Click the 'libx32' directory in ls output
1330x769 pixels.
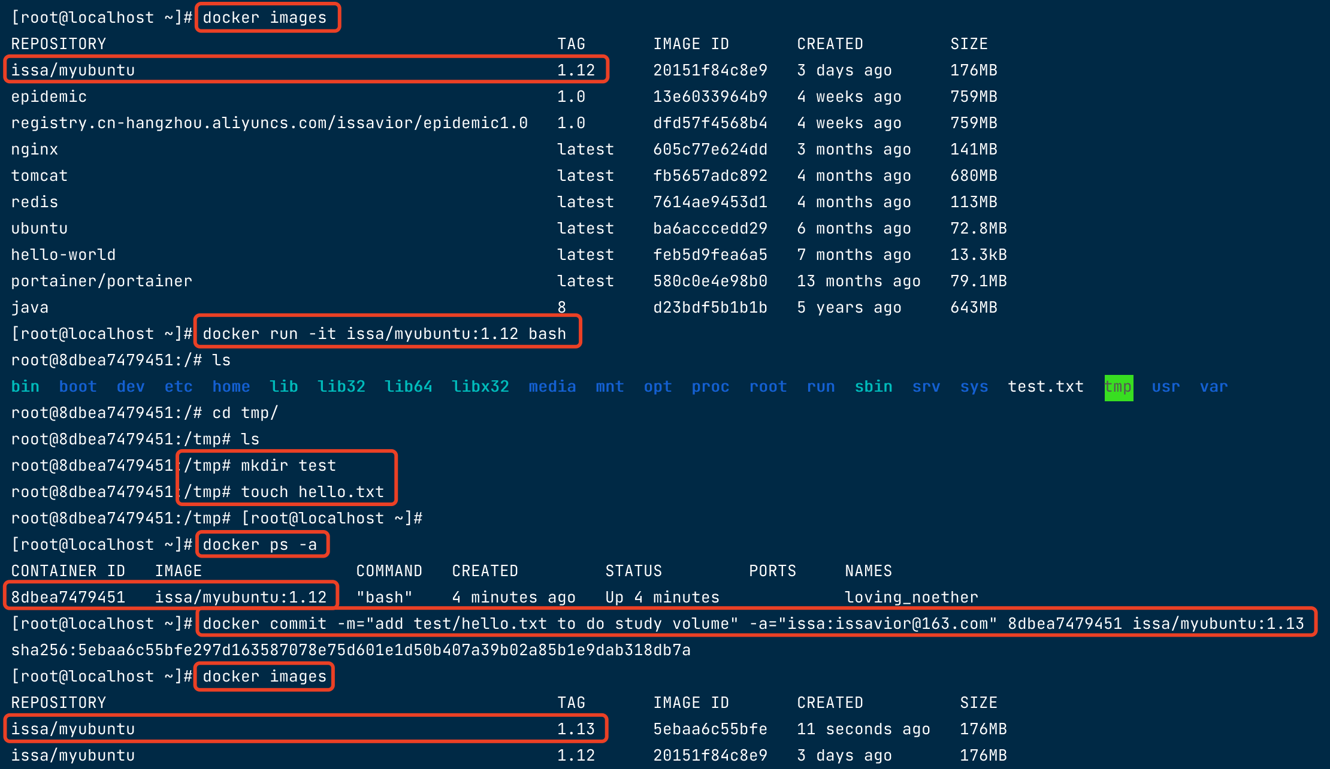(x=480, y=386)
